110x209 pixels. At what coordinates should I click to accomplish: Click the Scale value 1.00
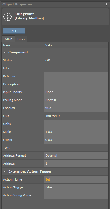tap(76, 132)
